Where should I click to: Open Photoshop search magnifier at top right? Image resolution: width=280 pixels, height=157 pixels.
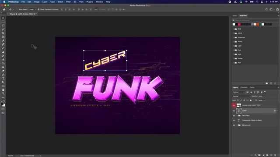click(x=266, y=10)
